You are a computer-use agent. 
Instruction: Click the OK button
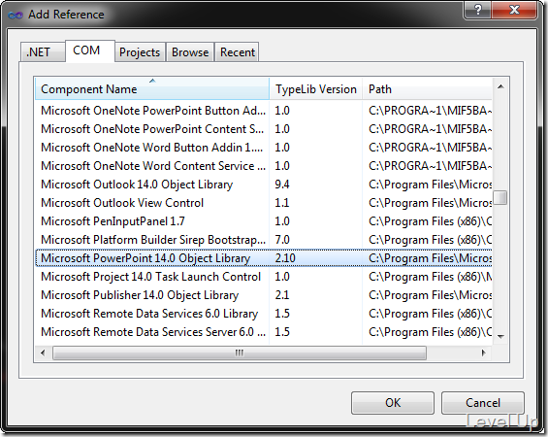point(393,403)
